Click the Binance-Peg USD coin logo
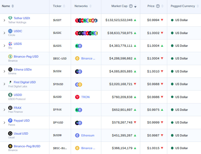Viewport: 201px width, 154px height. pyautogui.click(x=10, y=56)
